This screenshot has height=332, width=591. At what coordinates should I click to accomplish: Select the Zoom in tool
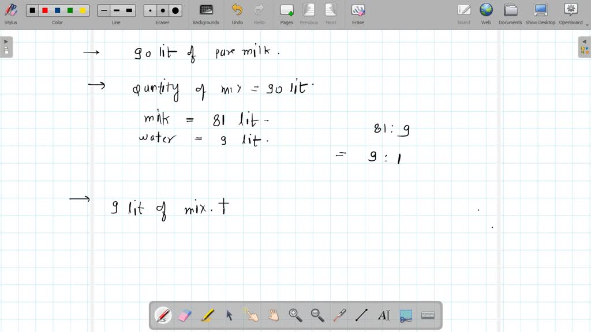(x=295, y=315)
